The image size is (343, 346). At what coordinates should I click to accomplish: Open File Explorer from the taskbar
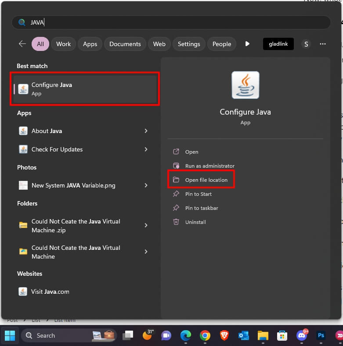coord(263,335)
